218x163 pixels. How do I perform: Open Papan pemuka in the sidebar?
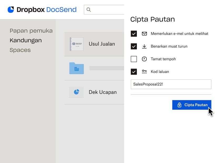click(31, 31)
